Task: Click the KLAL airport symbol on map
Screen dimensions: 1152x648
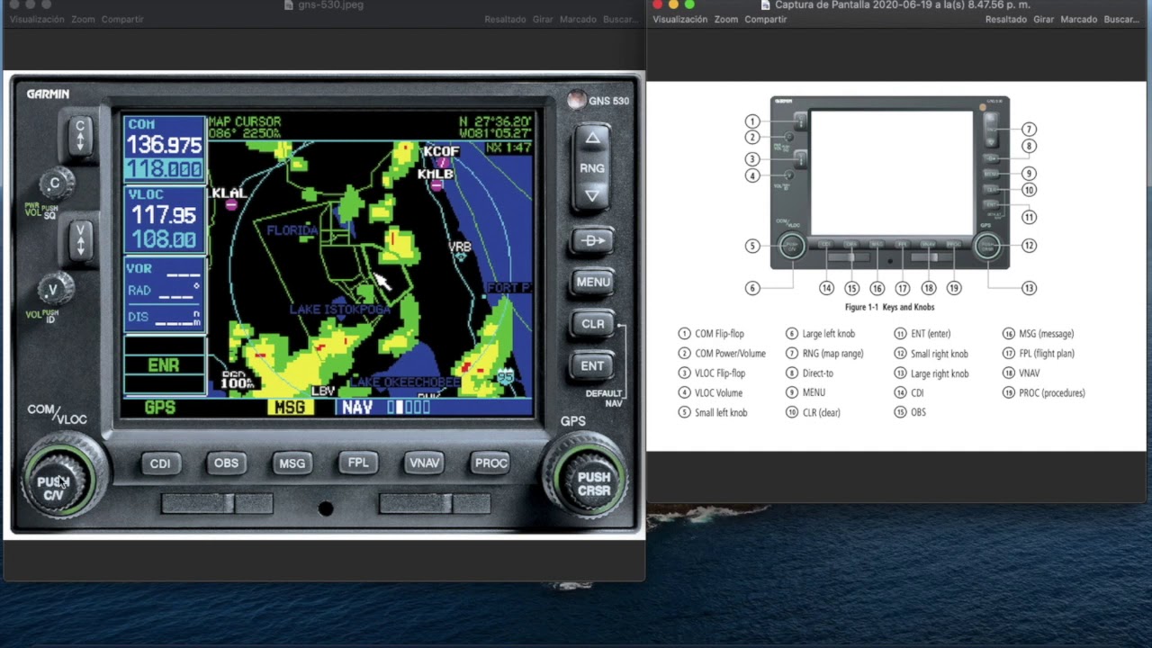Action: pyautogui.click(x=231, y=204)
